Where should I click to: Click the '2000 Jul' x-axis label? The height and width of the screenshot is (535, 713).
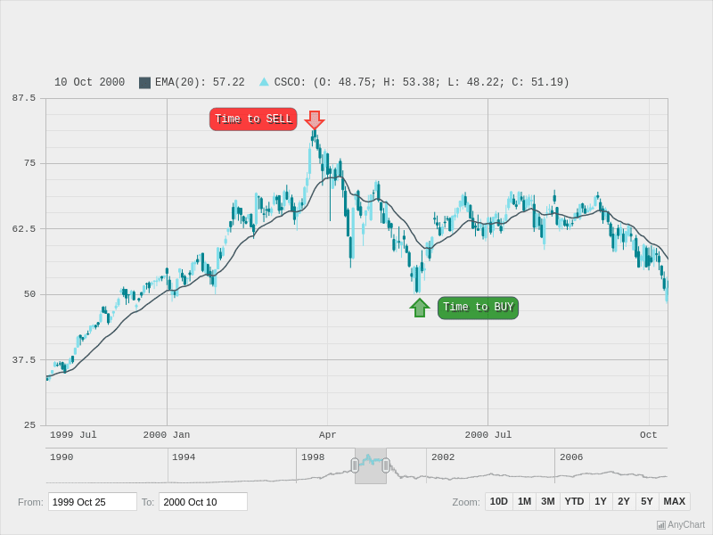click(x=488, y=435)
